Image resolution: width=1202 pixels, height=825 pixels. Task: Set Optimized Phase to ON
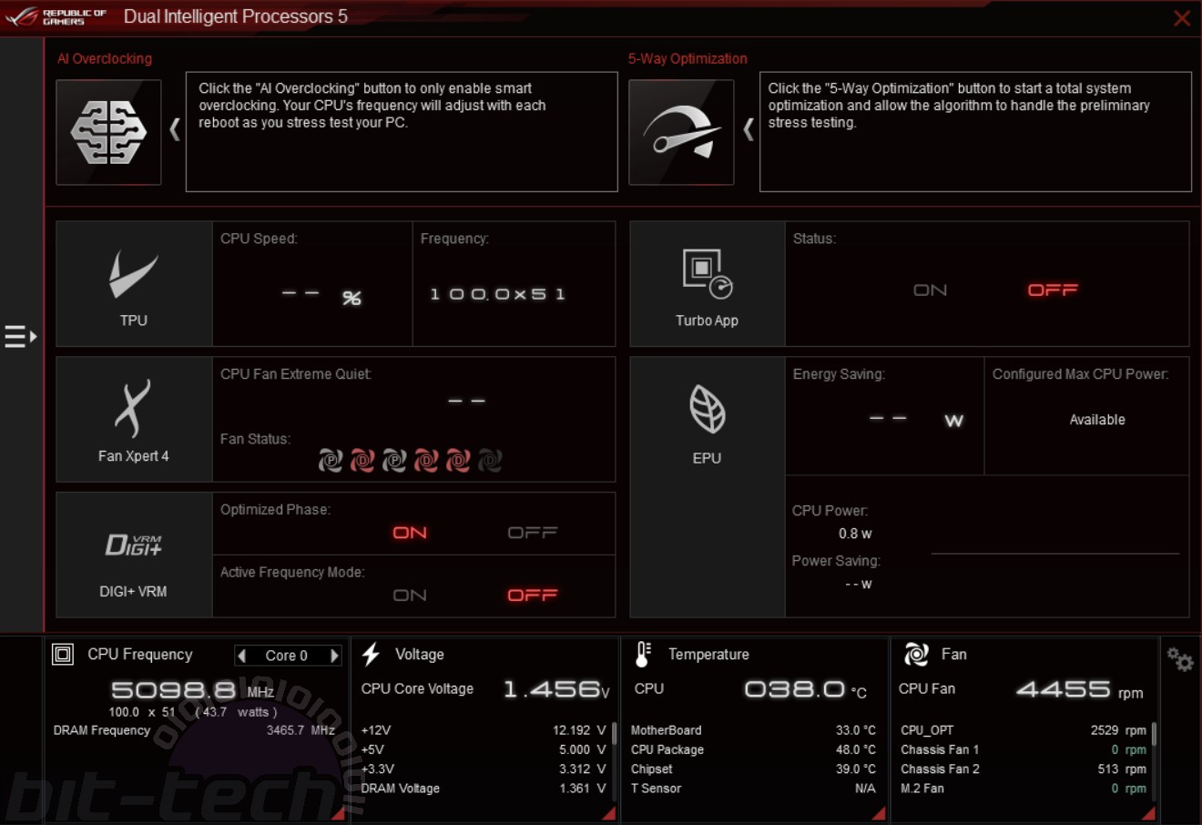410,533
